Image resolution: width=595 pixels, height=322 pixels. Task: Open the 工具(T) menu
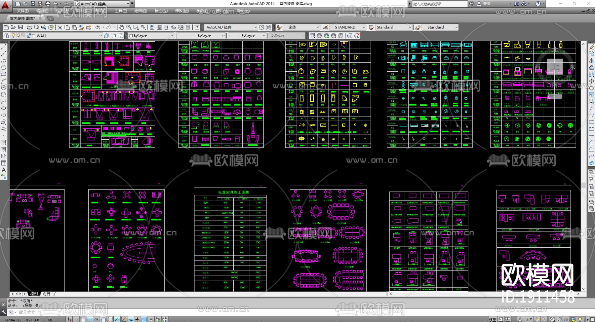click(x=121, y=11)
